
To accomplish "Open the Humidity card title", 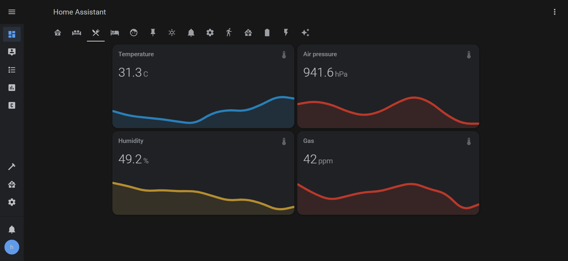I will pos(131,141).
